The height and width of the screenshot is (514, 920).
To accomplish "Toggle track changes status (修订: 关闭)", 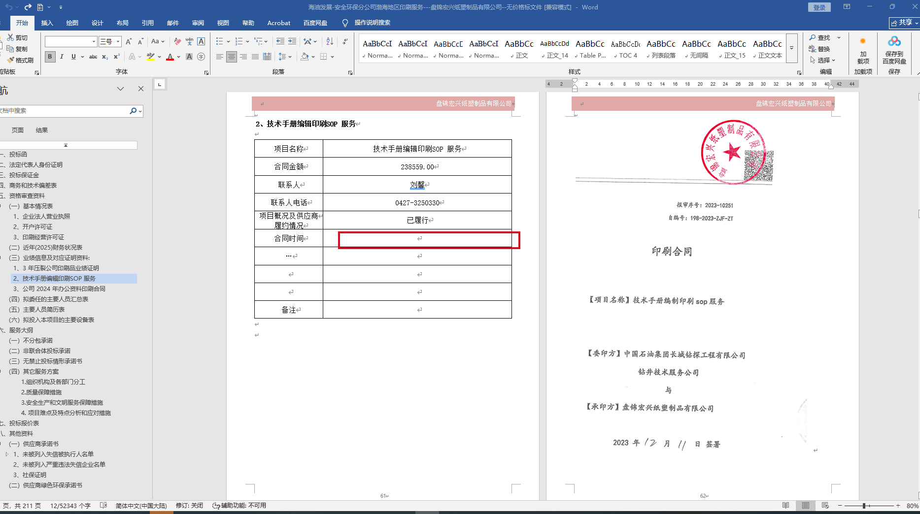I will tap(189, 506).
